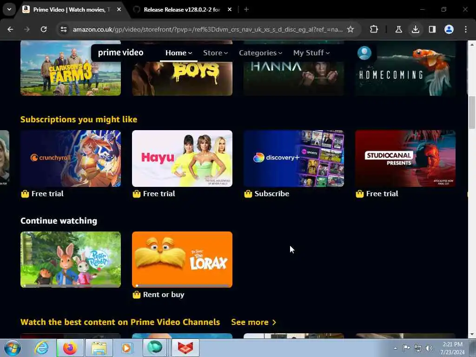
Task: Open the Chrome downloads icon
Action: coord(415,29)
